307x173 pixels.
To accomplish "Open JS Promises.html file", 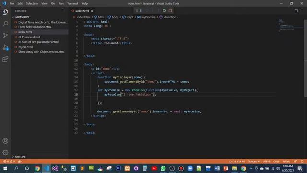I will (x=29, y=37).
